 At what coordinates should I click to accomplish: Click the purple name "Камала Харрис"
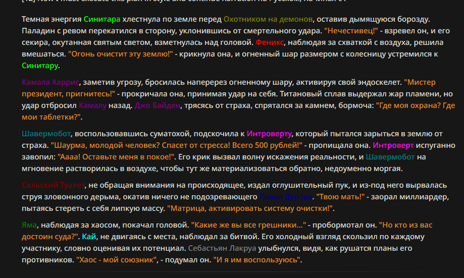click(50, 82)
